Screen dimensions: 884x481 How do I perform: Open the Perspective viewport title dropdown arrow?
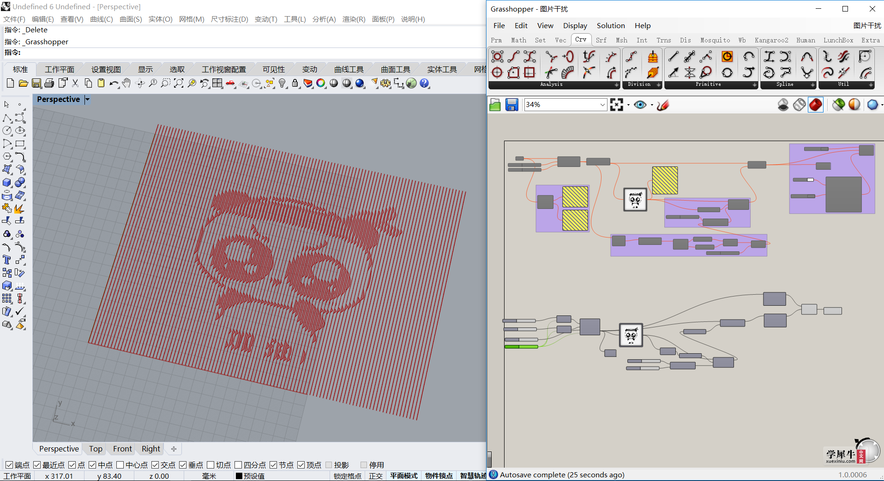pos(87,100)
